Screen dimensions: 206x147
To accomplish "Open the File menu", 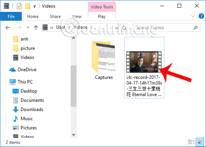I will coord(11,16).
